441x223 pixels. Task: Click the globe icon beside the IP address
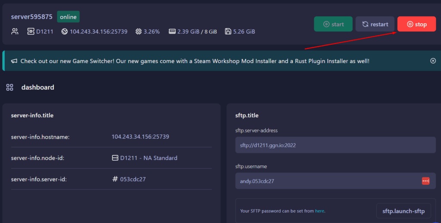tap(65, 31)
